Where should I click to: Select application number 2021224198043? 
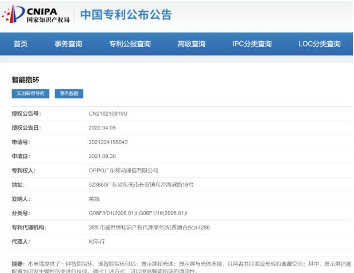pyautogui.click(x=108, y=142)
